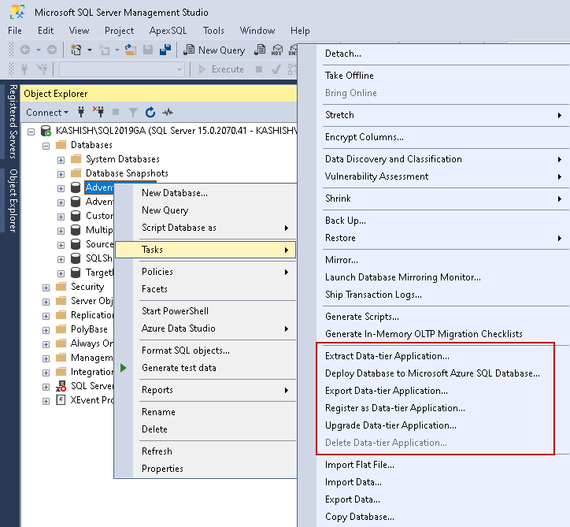Click the Object Explorer refresh icon

tap(150, 112)
